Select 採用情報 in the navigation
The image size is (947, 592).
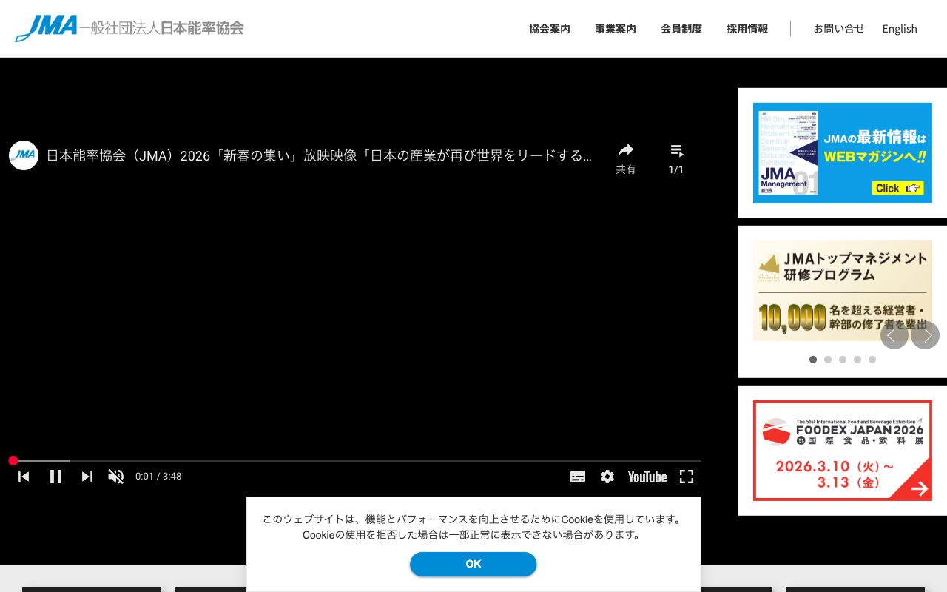tap(747, 28)
